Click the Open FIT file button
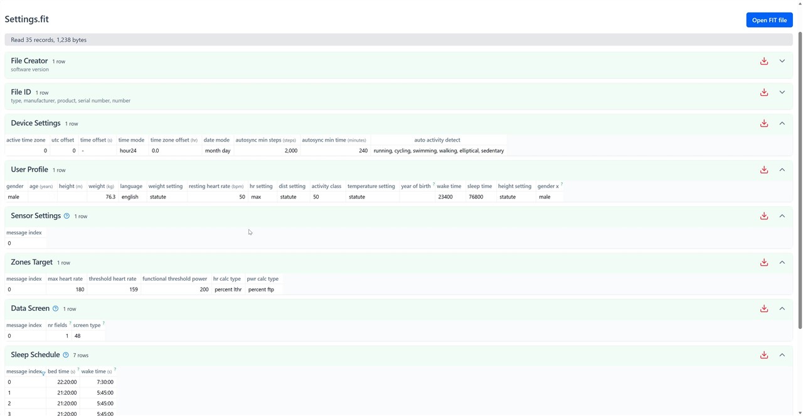 [769, 20]
